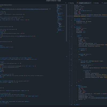The image size is (107, 107).
Task: Click the overview ruler marker below the scrollbar
Action: [x=67, y=56]
